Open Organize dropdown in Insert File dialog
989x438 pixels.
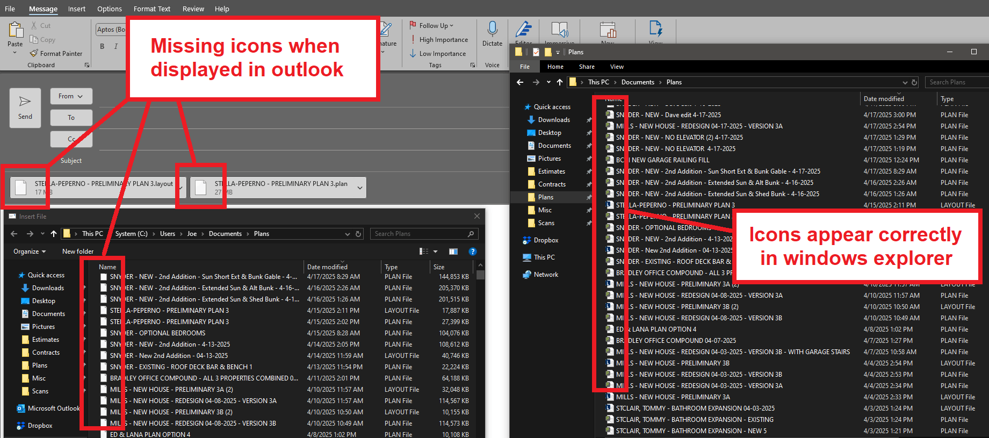click(x=30, y=252)
